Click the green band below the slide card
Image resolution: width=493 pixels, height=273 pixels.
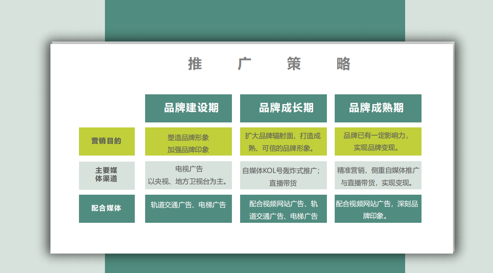tap(255, 264)
